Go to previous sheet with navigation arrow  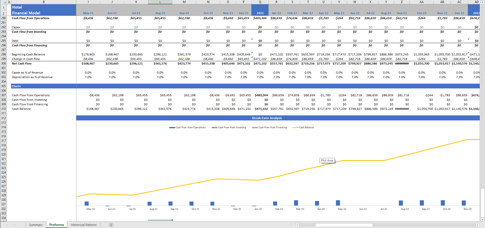(8, 225)
